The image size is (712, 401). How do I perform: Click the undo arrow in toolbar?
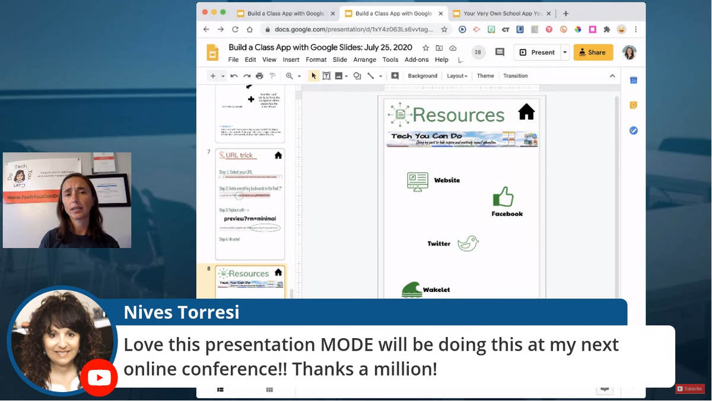tap(234, 76)
